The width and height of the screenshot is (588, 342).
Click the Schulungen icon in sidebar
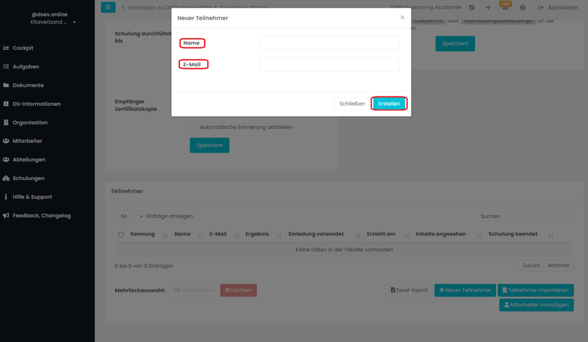coord(6,178)
